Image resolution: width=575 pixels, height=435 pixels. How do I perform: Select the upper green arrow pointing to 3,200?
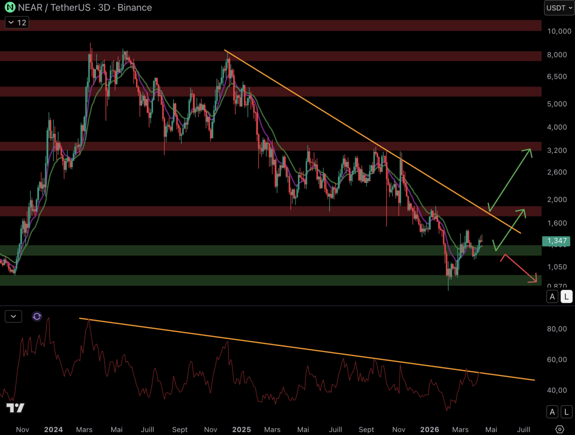tap(510, 180)
